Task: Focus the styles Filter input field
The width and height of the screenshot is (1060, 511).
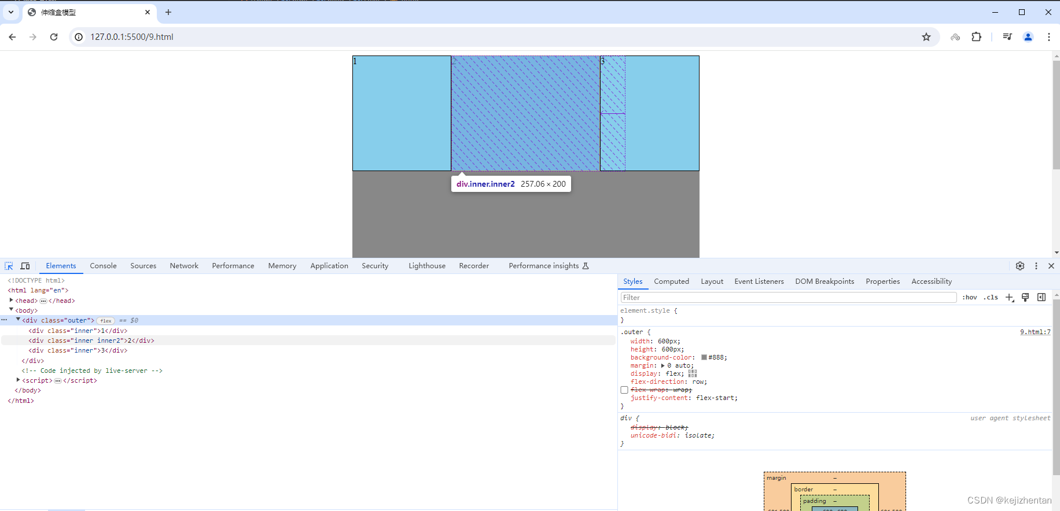Action: [789, 297]
